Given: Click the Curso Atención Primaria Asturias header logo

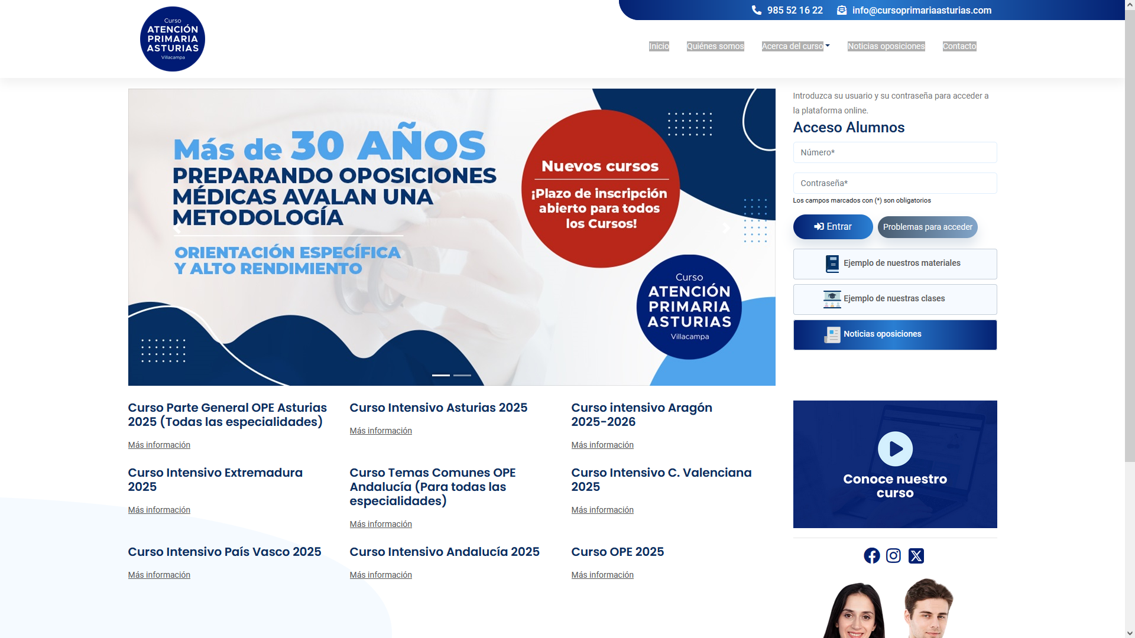Looking at the screenshot, I should coord(172,39).
